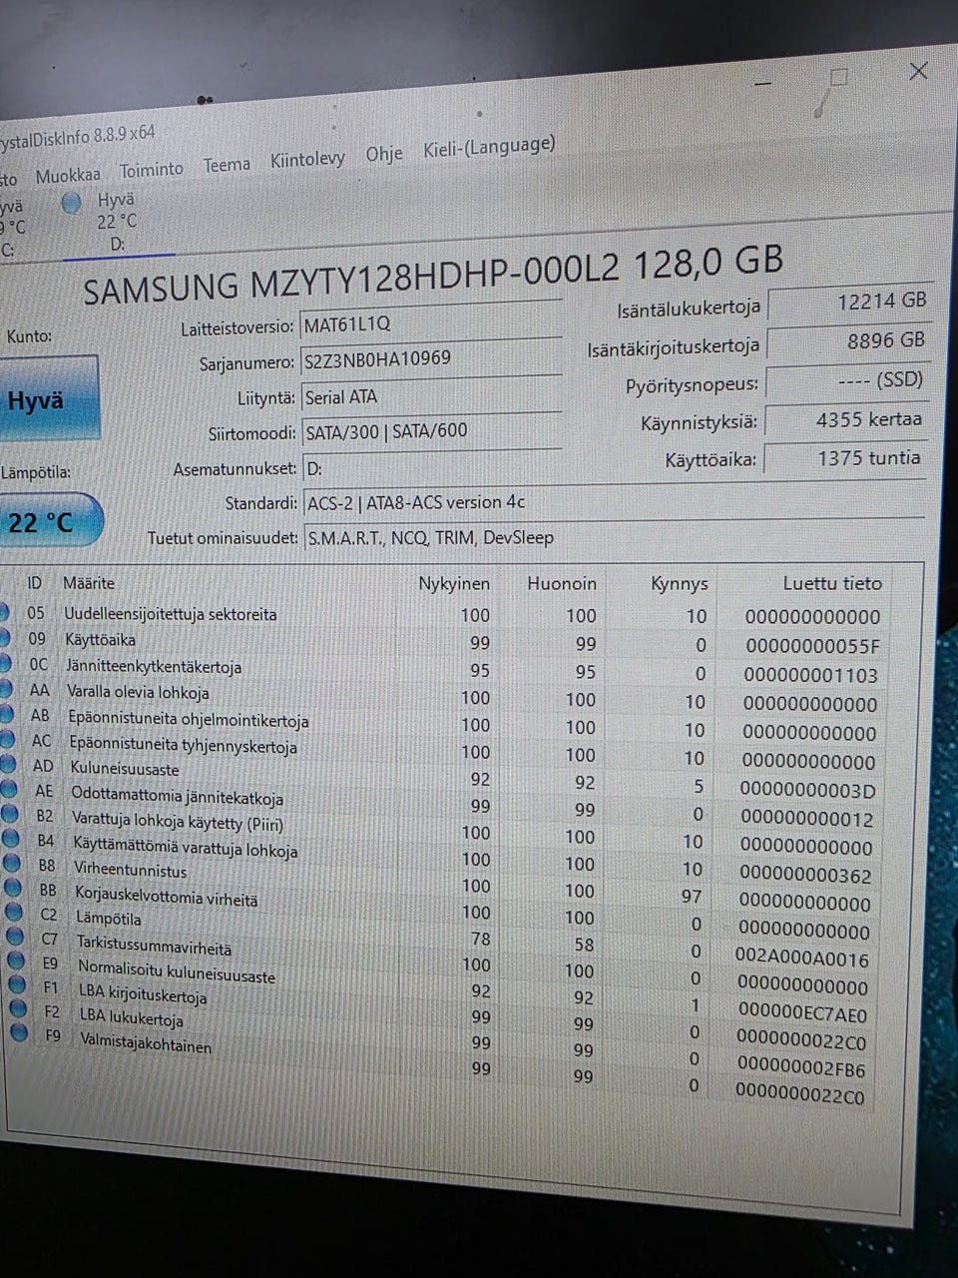The height and width of the screenshot is (1278, 958).
Task: Open the Kiintolevy menu
Action: click(x=307, y=159)
